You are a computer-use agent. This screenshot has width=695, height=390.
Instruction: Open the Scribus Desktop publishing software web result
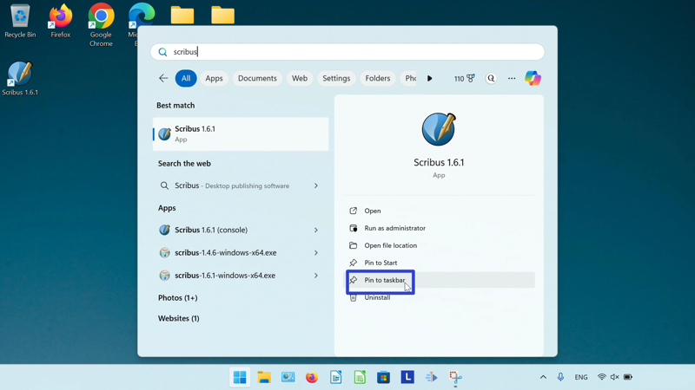pyautogui.click(x=241, y=185)
